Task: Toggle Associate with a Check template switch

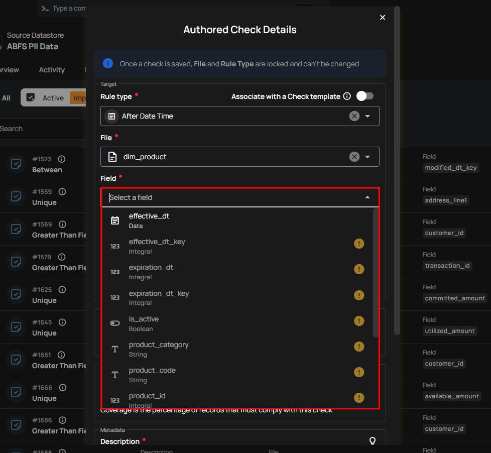Action: point(364,96)
